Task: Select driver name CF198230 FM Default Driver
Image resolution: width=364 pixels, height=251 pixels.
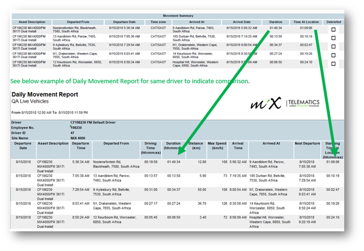Action: pyautogui.click(x=93, y=122)
